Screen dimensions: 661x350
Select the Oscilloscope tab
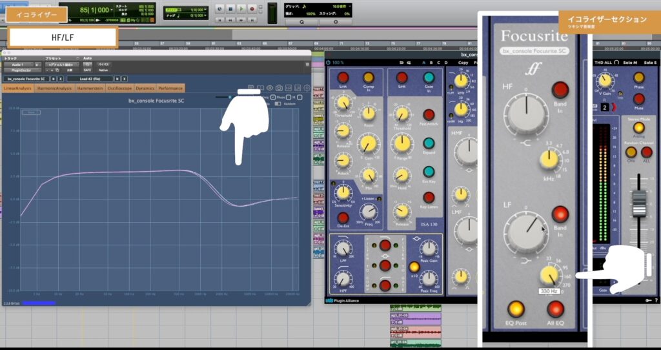pos(119,88)
